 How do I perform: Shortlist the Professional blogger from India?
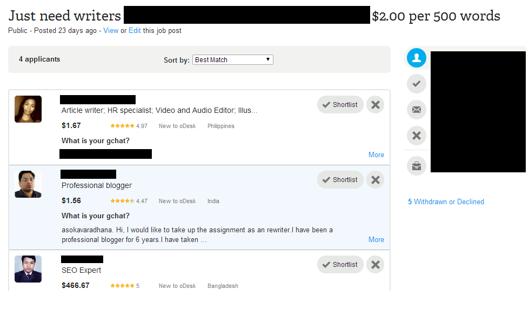[x=340, y=180]
